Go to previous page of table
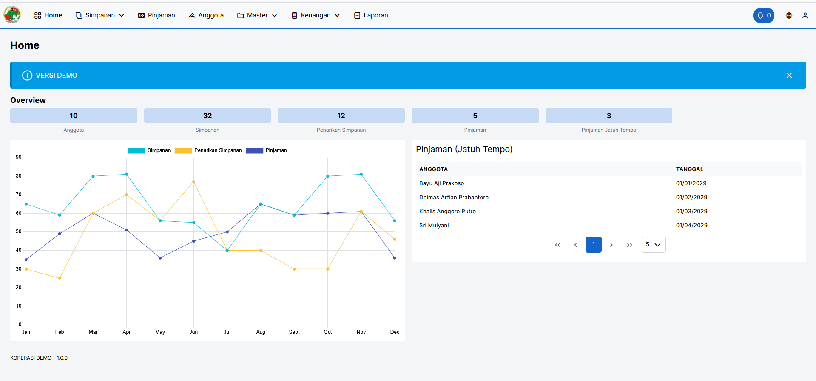 tap(576, 245)
